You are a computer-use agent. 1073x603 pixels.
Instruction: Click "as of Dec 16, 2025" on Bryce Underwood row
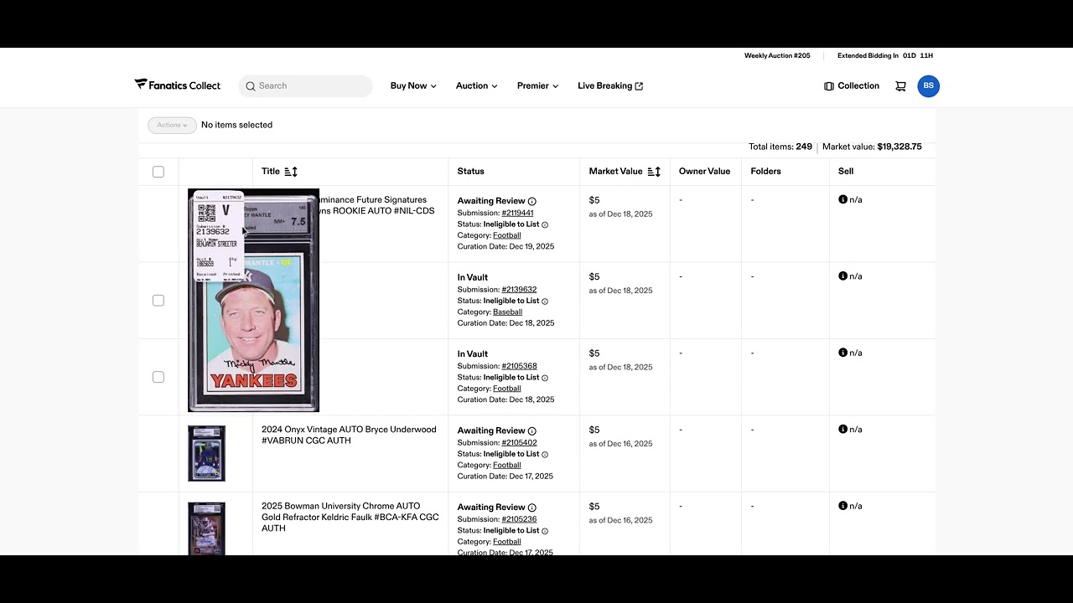(x=620, y=444)
